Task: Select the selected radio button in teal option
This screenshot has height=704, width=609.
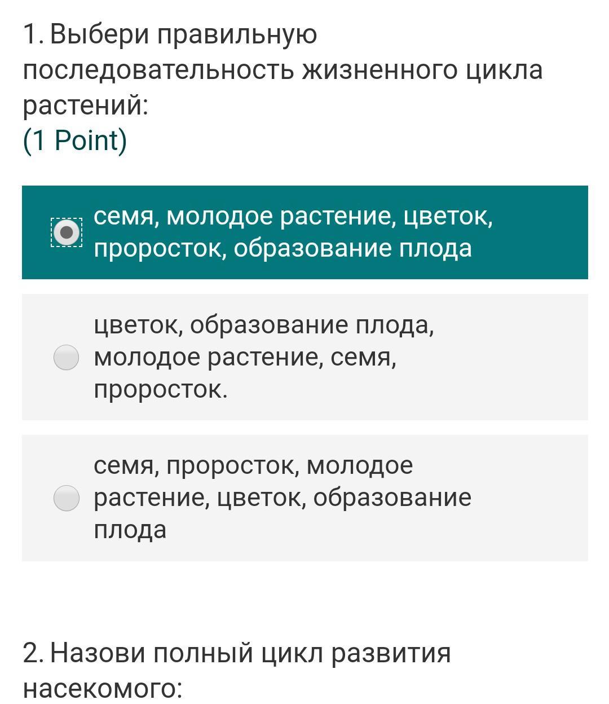Action: [x=67, y=232]
